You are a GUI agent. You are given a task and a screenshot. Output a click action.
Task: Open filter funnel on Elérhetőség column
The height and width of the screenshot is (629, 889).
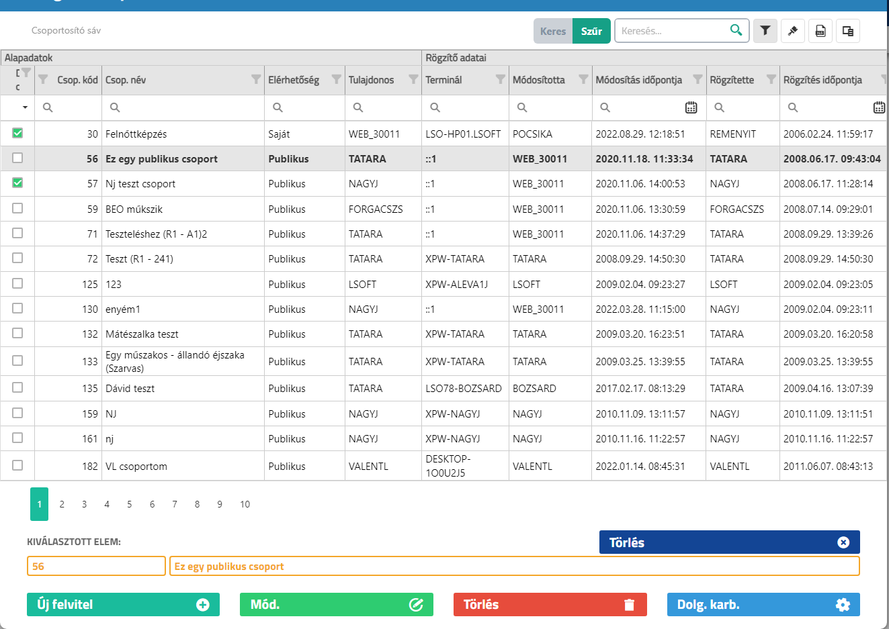pos(337,79)
